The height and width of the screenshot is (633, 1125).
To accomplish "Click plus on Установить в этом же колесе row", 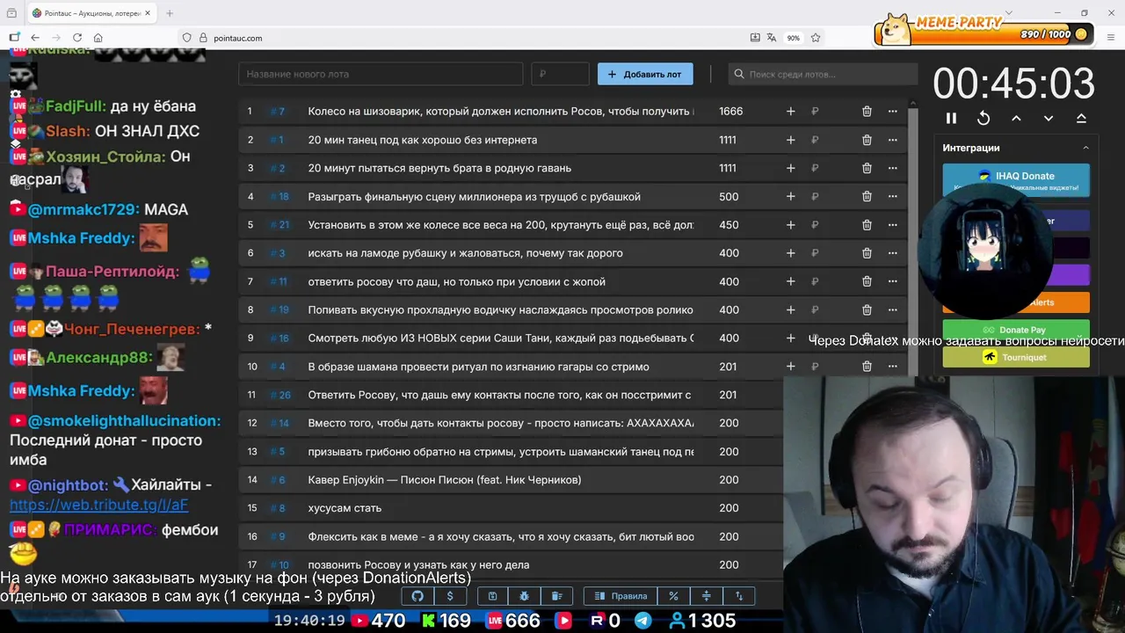I will 790,225.
